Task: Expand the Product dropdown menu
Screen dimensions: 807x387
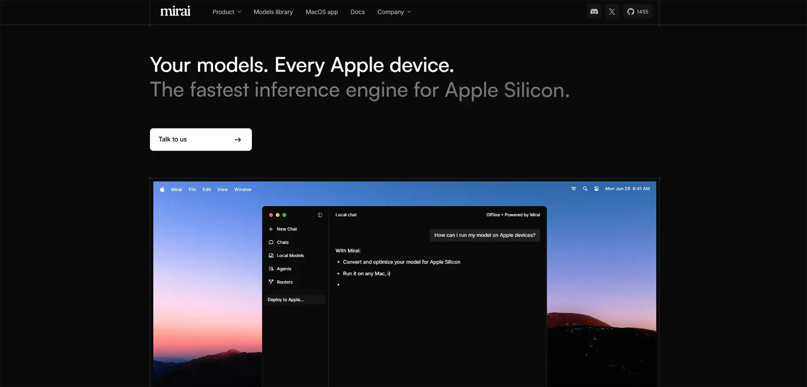Action: pyautogui.click(x=227, y=12)
